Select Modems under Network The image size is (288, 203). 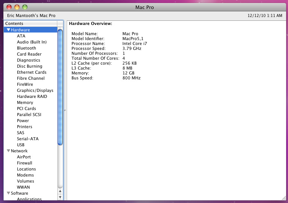(x=25, y=175)
